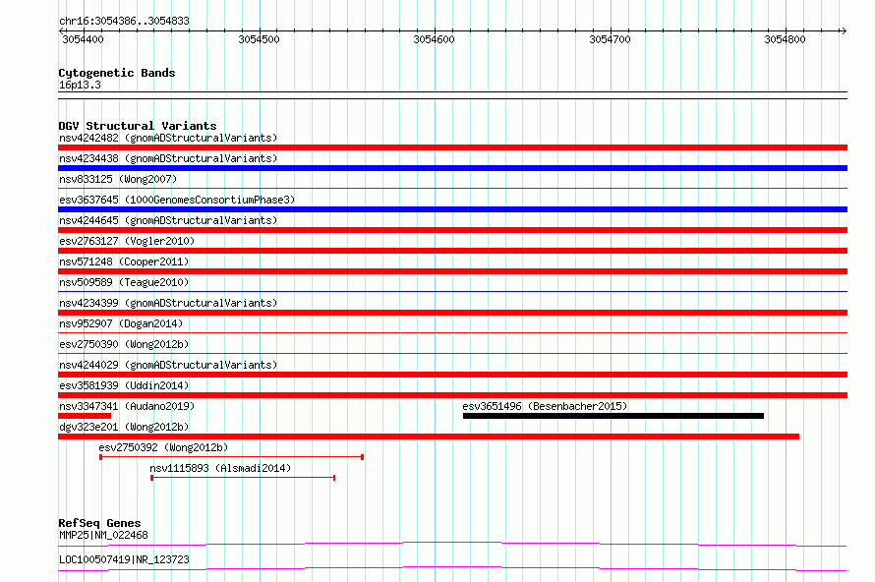Open the esv2750392 (Wong2012b) label
This screenshot has height=582, width=875.
tap(163, 447)
